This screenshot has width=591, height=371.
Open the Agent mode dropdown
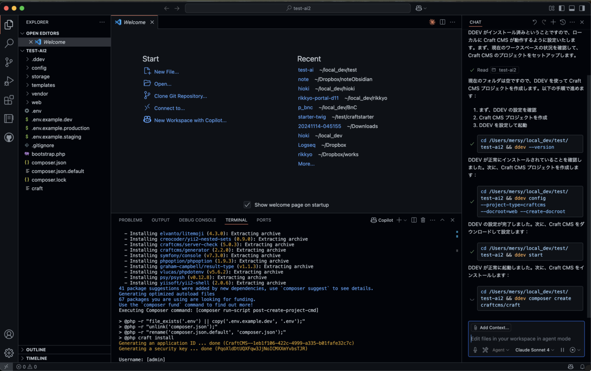coord(501,350)
